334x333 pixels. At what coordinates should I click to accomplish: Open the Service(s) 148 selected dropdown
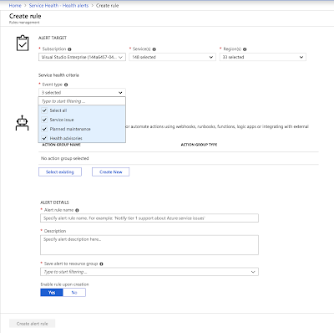coord(172,57)
